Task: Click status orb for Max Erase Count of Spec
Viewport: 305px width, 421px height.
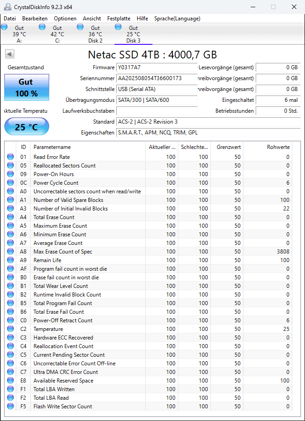Action: [10, 252]
